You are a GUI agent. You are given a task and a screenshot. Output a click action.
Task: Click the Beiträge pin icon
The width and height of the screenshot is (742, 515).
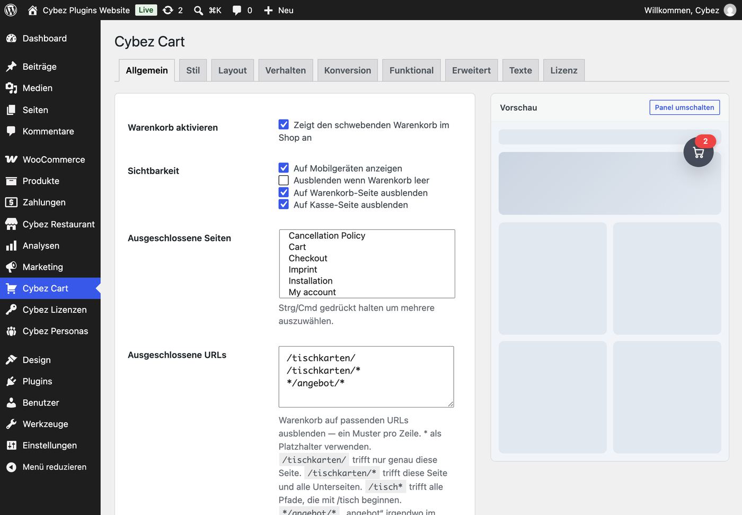pos(11,67)
